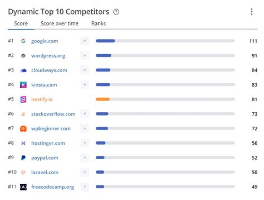This screenshot has width=264, height=200.
Task: Click the freecodecamp logo icon
Action: (23, 187)
